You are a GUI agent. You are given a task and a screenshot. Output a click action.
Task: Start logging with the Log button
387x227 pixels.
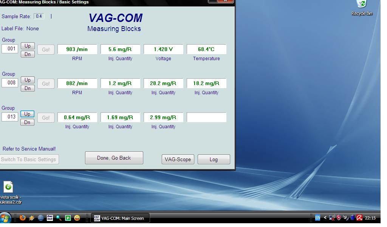pos(214,159)
